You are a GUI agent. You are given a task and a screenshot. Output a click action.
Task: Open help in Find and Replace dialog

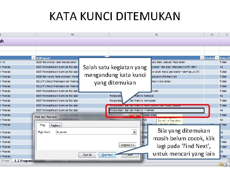[x=126, y=115]
